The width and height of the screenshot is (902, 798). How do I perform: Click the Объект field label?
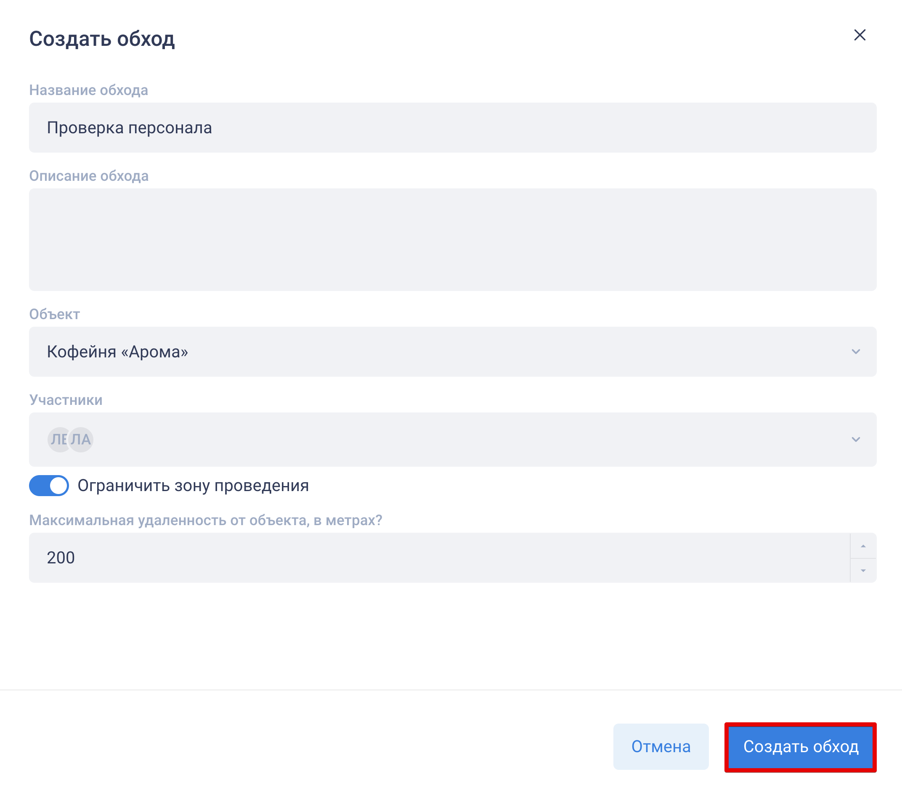click(54, 314)
